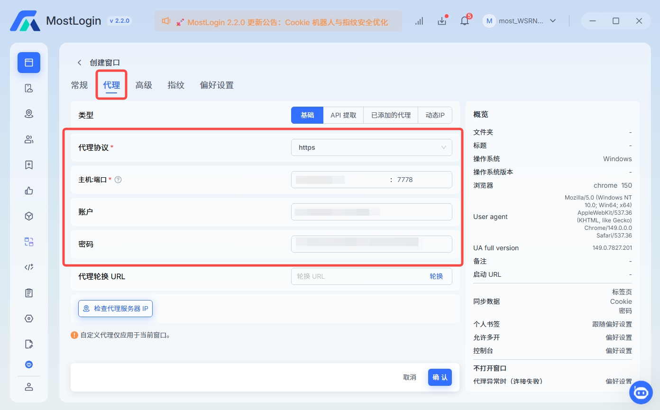The width and height of the screenshot is (660, 410).
Task: Open the clipboard list sidebar icon
Action: coord(29,293)
